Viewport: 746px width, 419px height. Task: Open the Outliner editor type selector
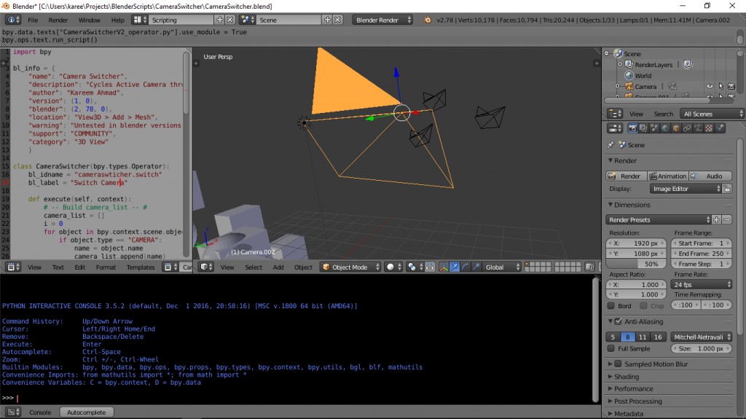point(615,114)
